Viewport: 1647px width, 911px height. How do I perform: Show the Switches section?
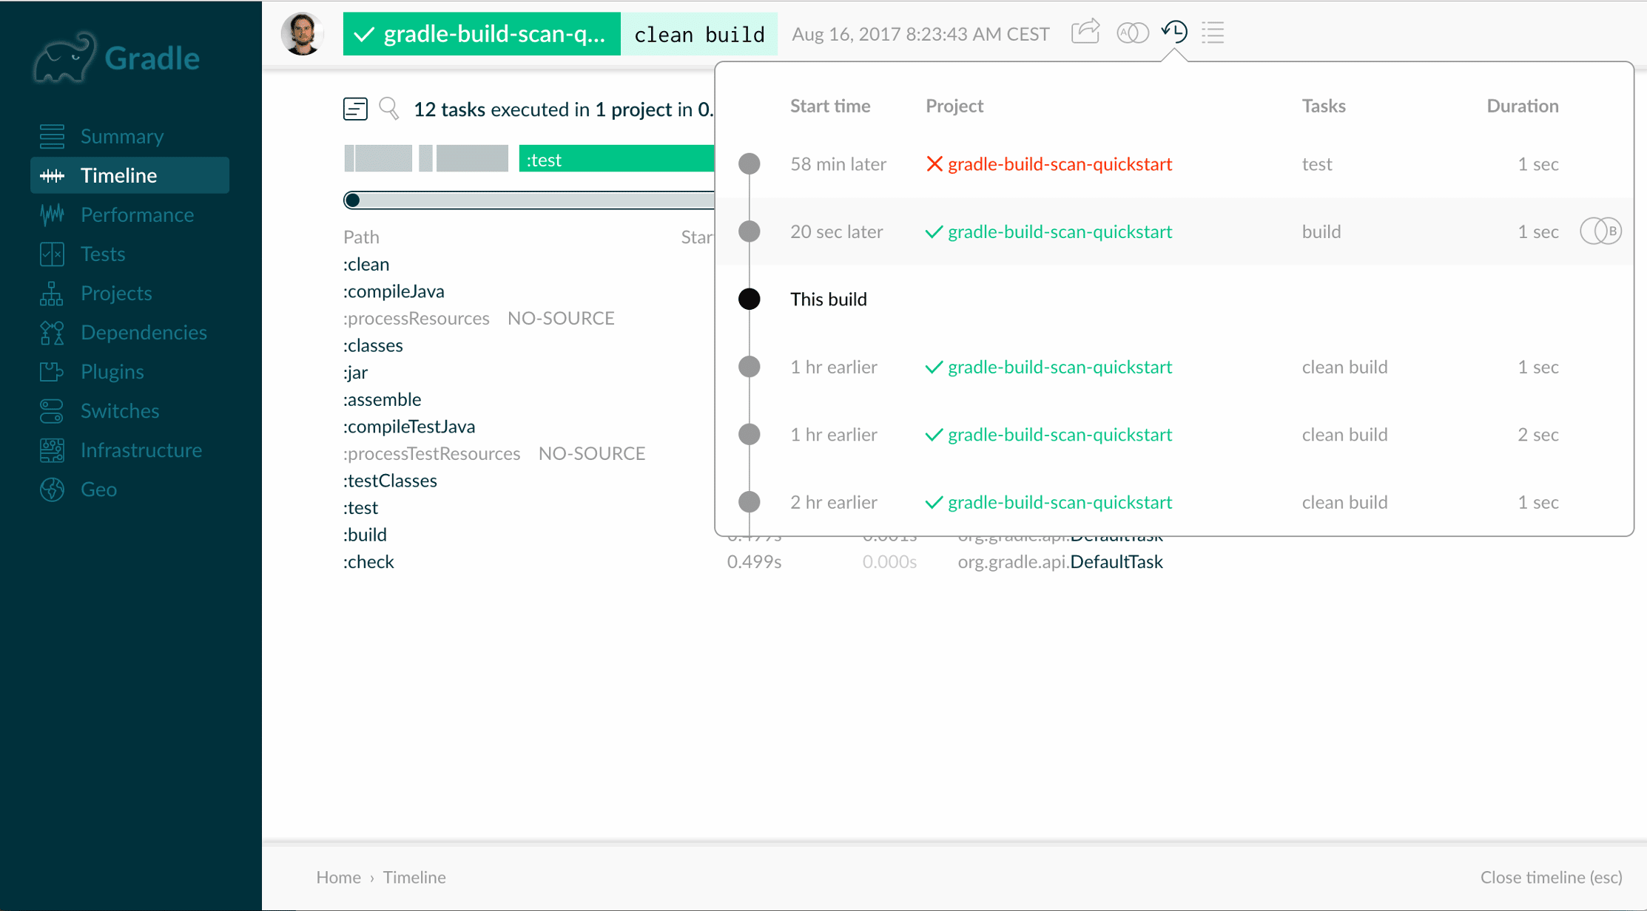click(120, 410)
